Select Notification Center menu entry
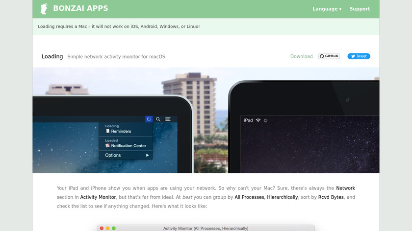This screenshot has width=412, height=231. pyautogui.click(x=126, y=146)
